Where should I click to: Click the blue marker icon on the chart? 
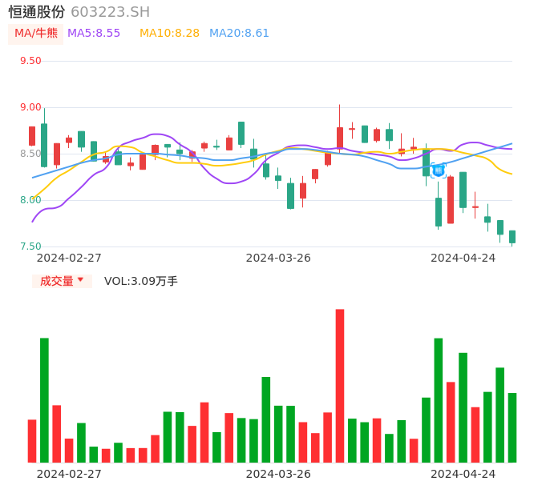[x=439, y=170]
